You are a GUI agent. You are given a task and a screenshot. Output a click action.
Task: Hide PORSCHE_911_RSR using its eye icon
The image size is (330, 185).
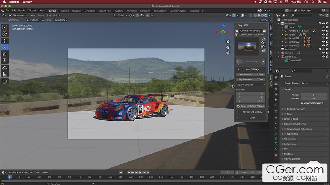(324, 31)
